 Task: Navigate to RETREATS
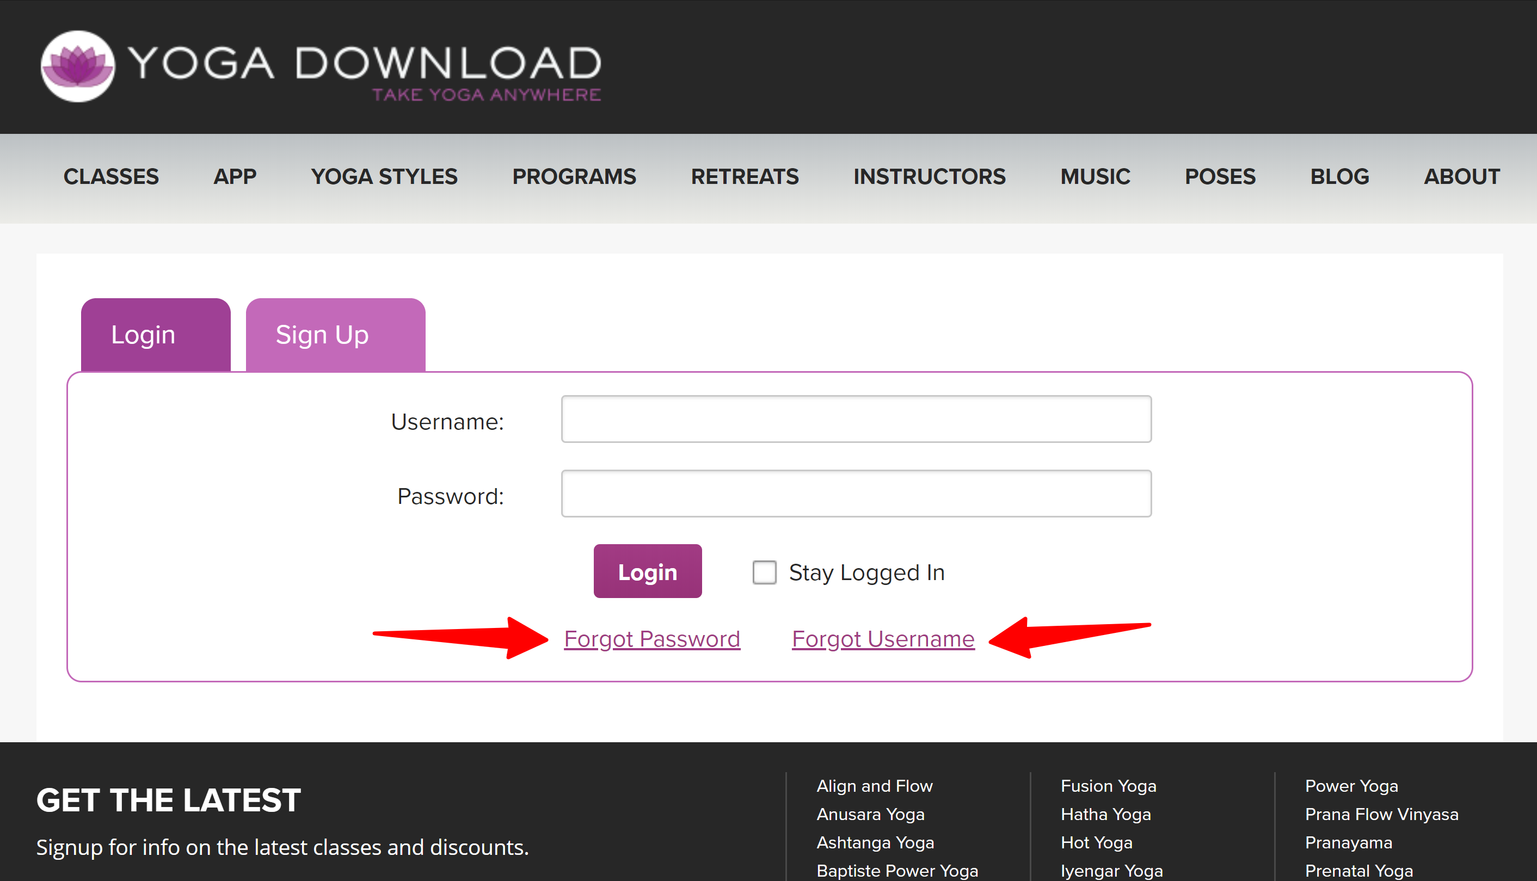click(x=745, y=177)
